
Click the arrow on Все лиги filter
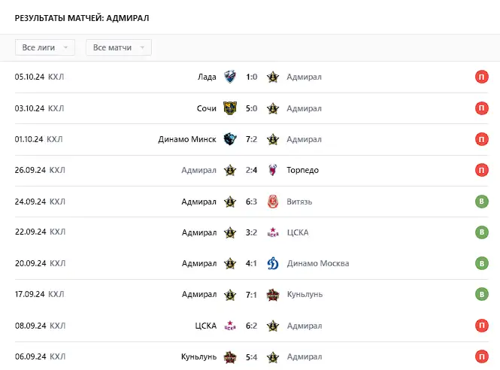[65, 47]
